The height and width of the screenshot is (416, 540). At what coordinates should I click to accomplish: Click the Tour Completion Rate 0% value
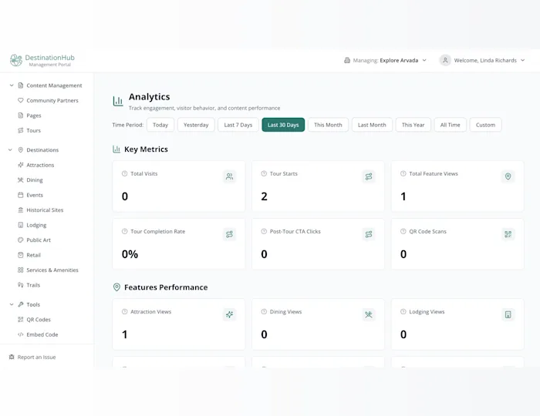pos(130,254)
